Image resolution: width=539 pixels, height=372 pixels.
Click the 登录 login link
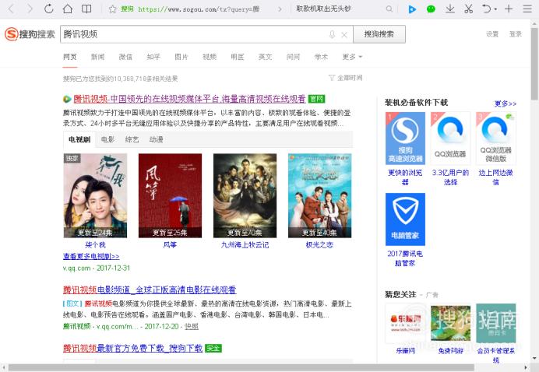tap(516, 34)
